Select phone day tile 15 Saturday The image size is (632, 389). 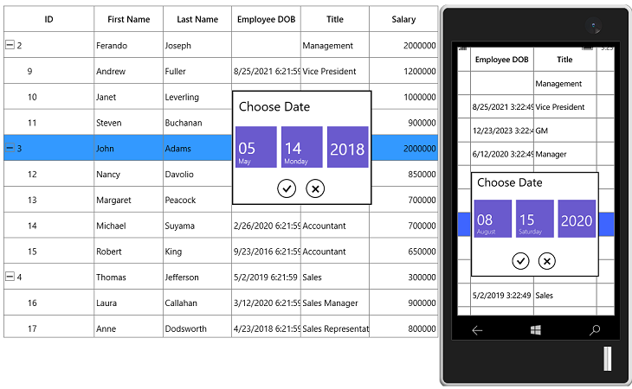point(535,219)
